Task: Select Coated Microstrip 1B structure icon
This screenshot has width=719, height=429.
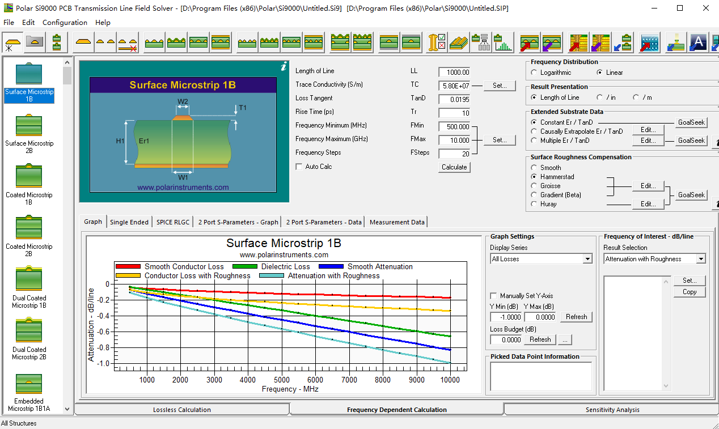Action: pos(29,176)
